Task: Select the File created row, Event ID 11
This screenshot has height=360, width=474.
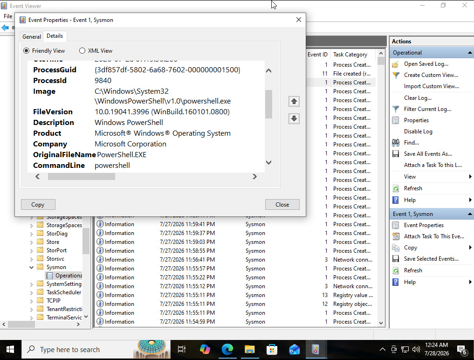Action: pos(341,74)
